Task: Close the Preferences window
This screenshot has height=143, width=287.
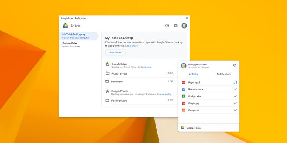Action: pyautogui.click(x=187, y=18)
